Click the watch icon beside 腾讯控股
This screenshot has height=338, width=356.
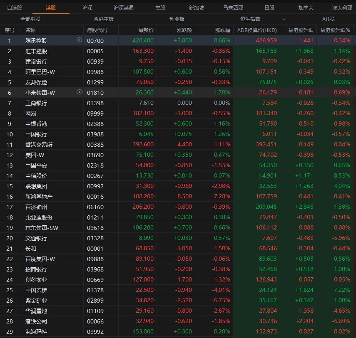tap(80, 40)
